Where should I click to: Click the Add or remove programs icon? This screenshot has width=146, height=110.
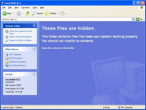point(7,37)
